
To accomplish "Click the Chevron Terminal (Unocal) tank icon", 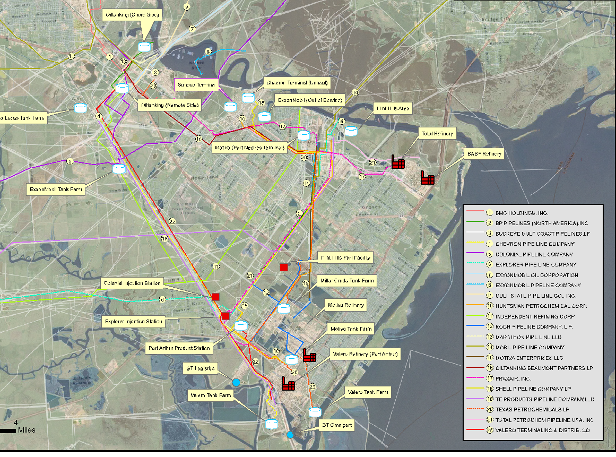I will [x=248, y=98].
